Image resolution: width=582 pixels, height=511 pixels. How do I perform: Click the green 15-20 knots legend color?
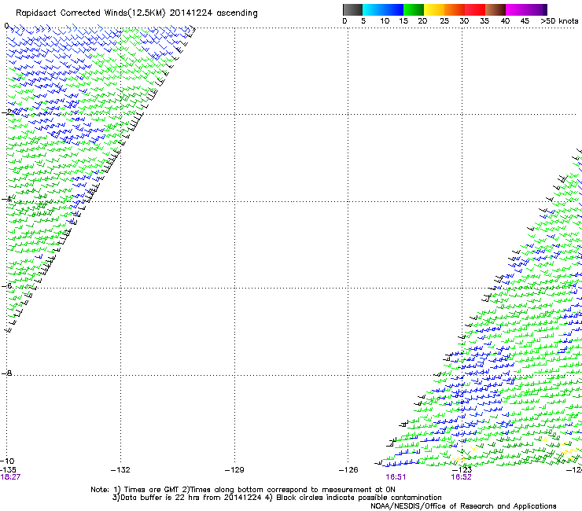(414, 9)
